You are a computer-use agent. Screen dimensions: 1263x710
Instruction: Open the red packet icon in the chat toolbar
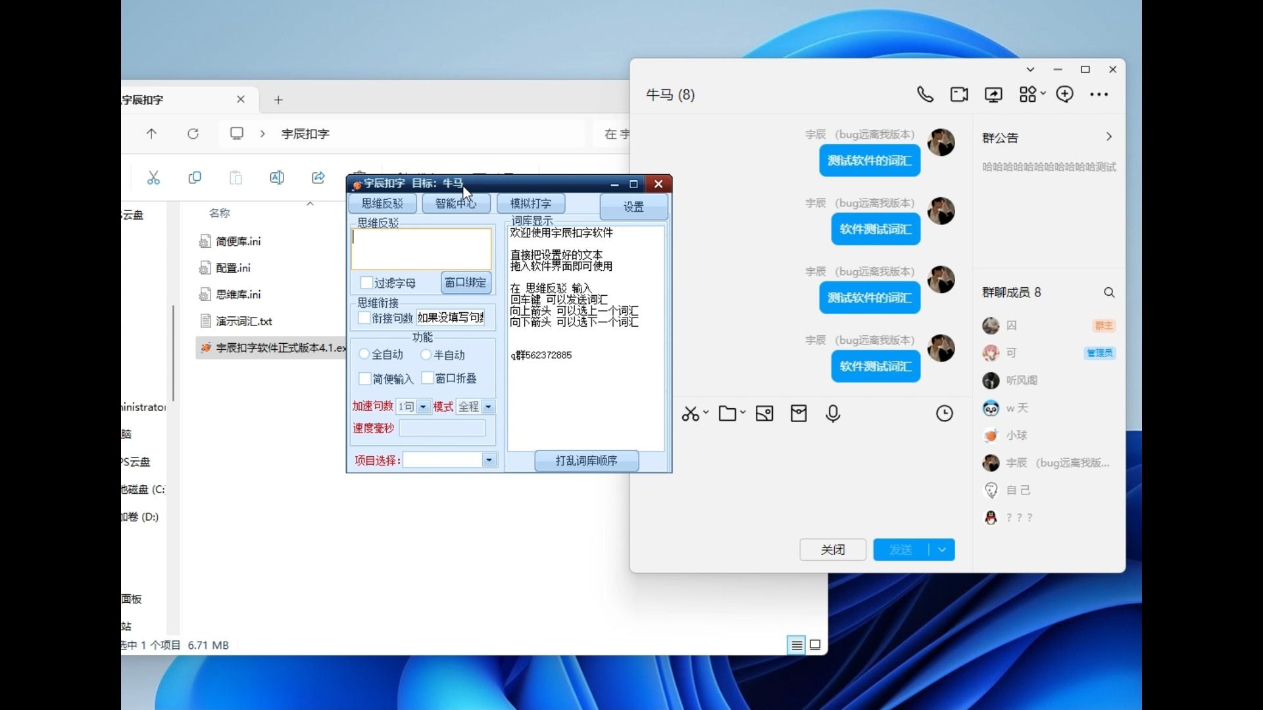coord(799,414)
